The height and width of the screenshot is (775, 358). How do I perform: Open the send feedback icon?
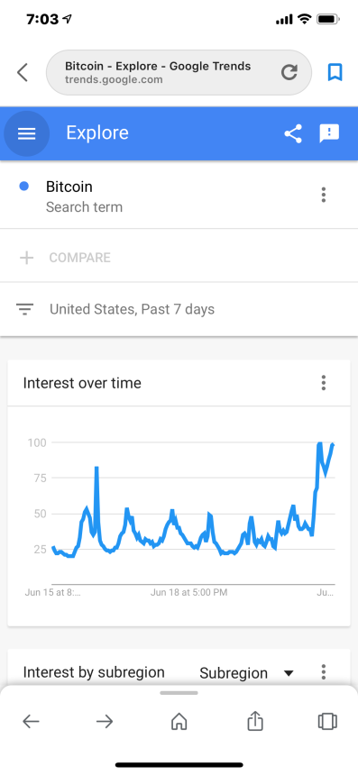[x=329, y=133]
